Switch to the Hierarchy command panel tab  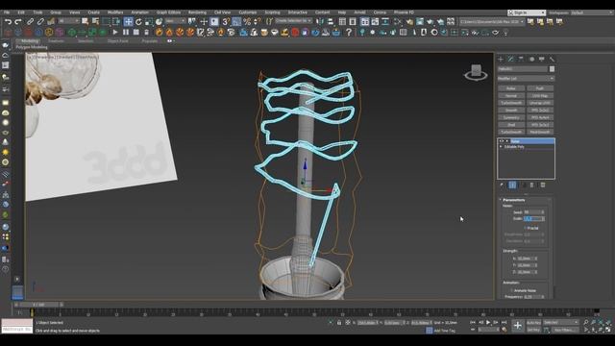tap(521, 59)
